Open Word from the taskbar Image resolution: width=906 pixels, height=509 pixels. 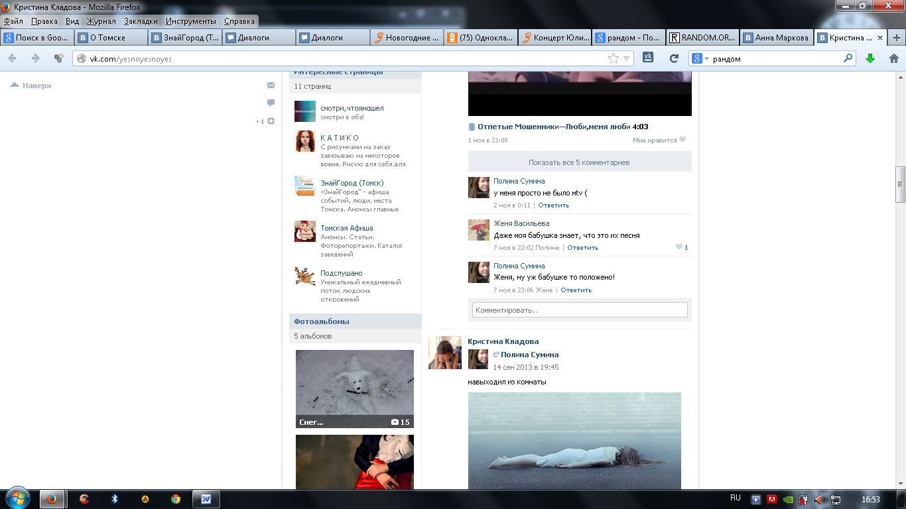pyautogui.click(x=206, y=499)
